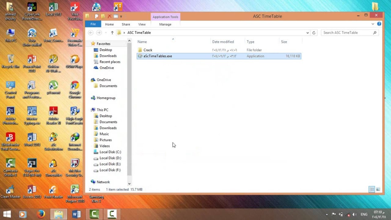Open the Recycle Bin desktop icon
The width and height of the screenshot is (391, 220).
pyautogui.click(x=10, y=61)
